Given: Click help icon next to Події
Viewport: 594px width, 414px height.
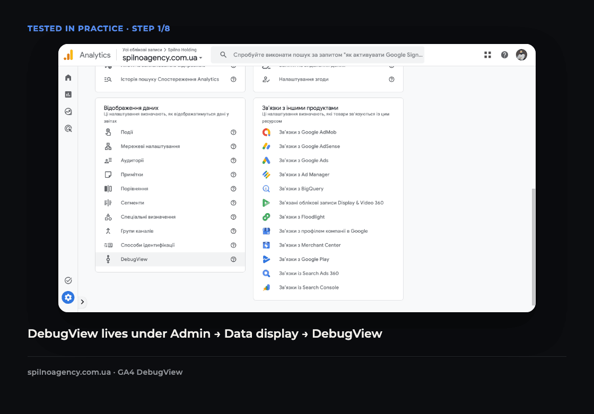Looking at the screenshot, I should (x=233, y=132).
